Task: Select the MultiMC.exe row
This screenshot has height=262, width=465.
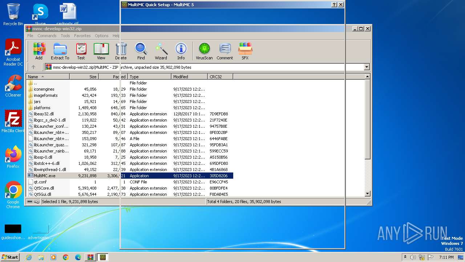Action: tap(130, 176)
